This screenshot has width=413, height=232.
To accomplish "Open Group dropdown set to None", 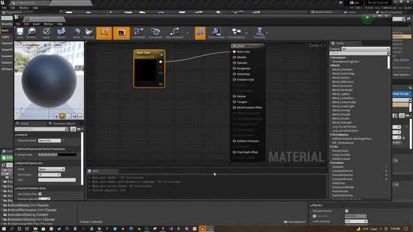I will (52, 169).
